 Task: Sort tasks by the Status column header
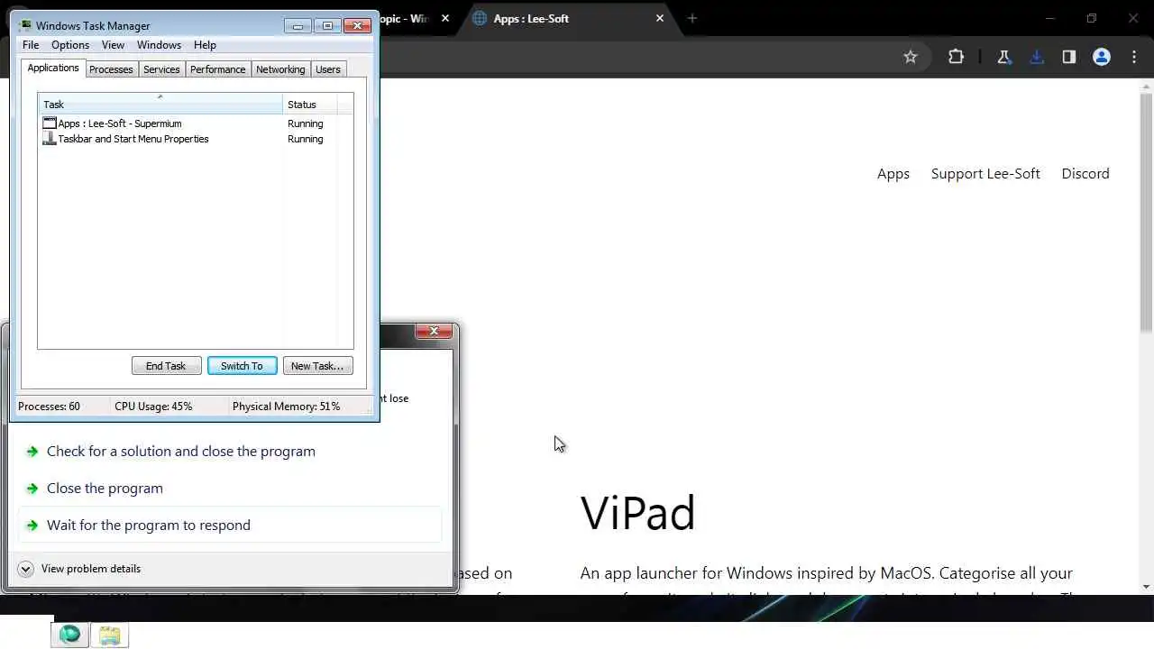[310, 104]
